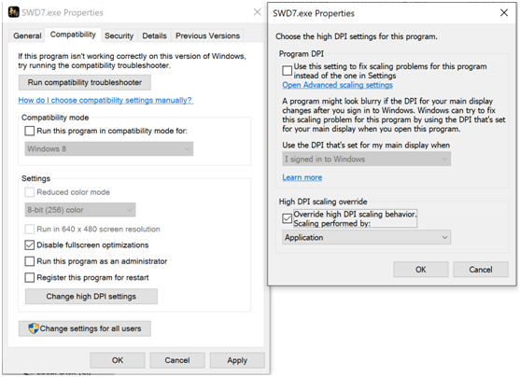This screenshot has height=377, width=520.
Task: Open the I signed in to Windows dropdown
Action: [366, 160]
